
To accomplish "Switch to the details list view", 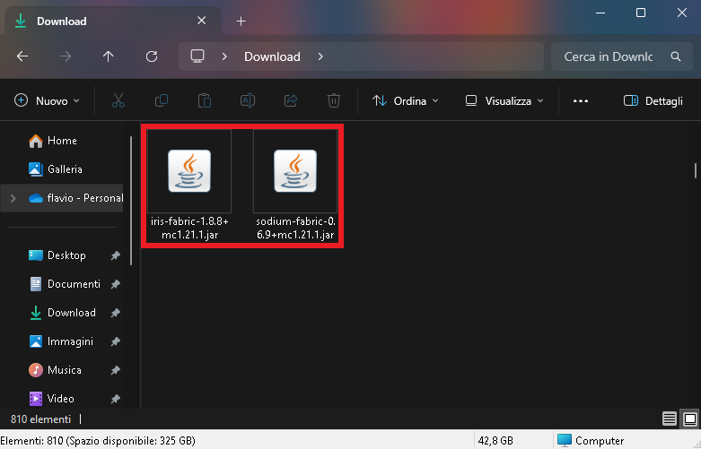I will [x=670, y=419].
